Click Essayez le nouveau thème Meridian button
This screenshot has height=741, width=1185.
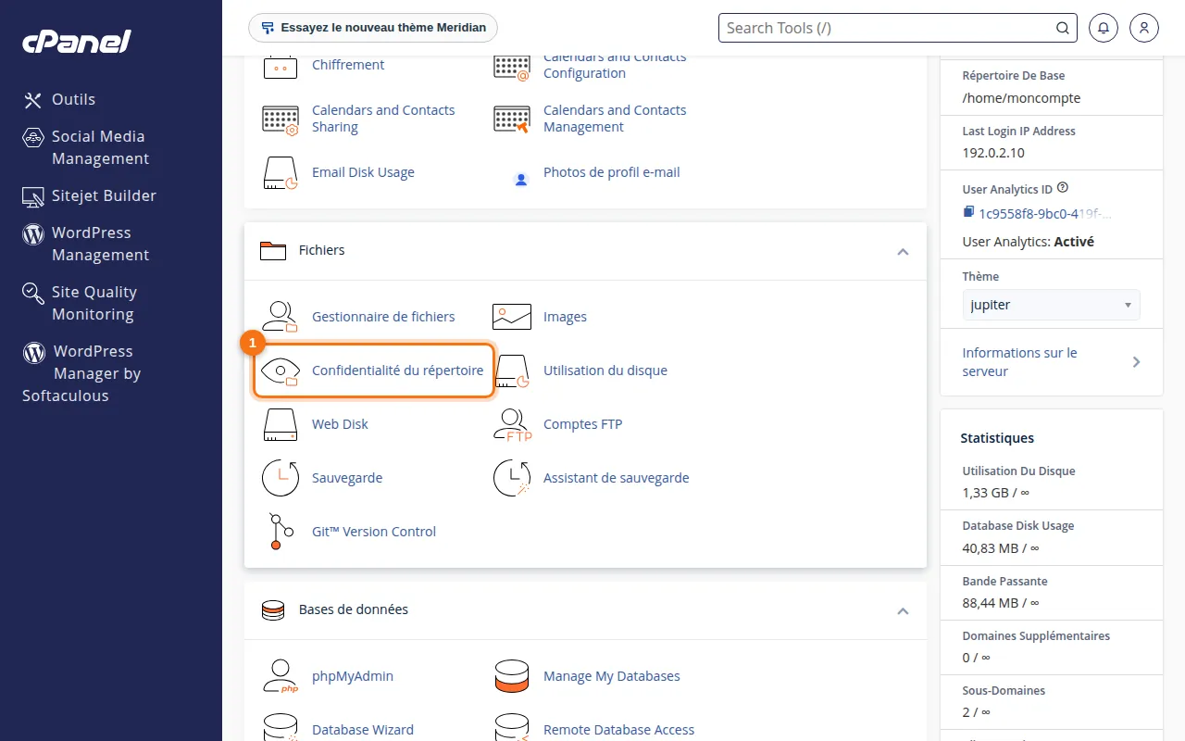click(373, 28)
